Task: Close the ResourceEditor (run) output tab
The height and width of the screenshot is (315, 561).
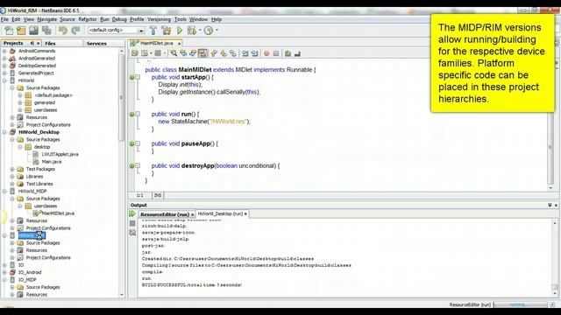Action: click(192, 214)
